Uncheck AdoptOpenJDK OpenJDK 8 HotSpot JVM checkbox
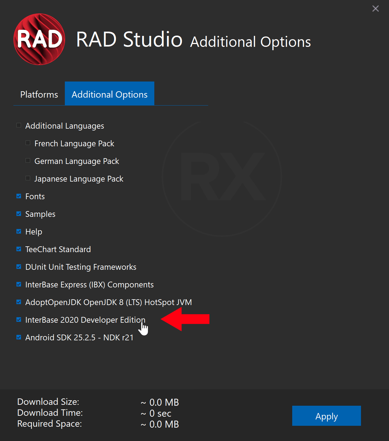The image size is (389, 441). (x=19, y=302)
